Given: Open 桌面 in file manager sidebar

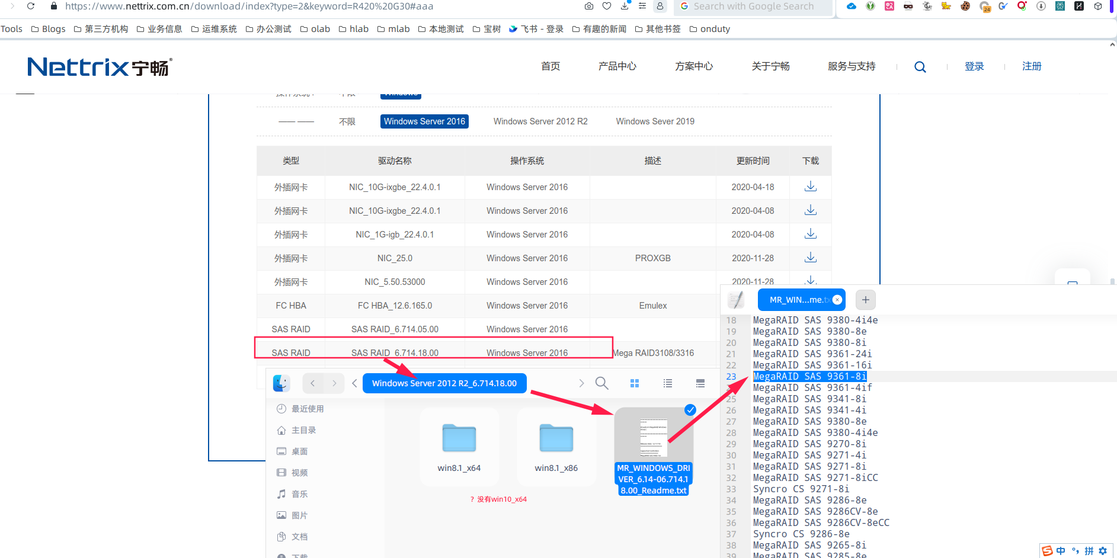Looking at the screenshot, I should 292,451.
